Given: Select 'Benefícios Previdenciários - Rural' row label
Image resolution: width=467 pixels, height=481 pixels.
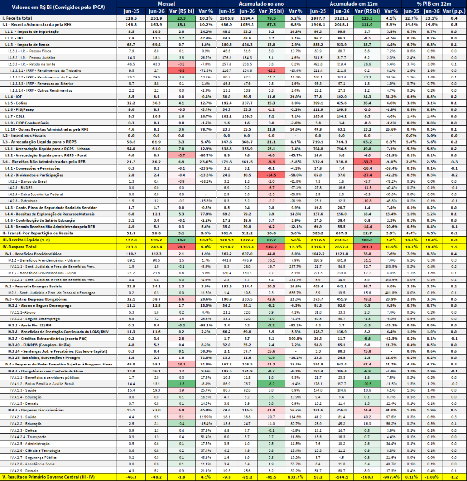Looking at the screenshot, I should (42, 273).
